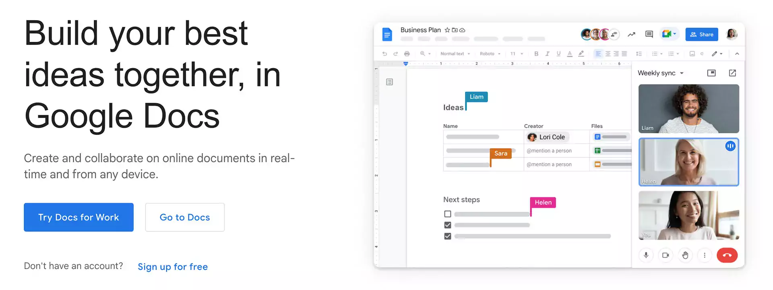Open the Meet more options menu
The height and width of the screenshot is (290, 773).
(x=705, y=255)
